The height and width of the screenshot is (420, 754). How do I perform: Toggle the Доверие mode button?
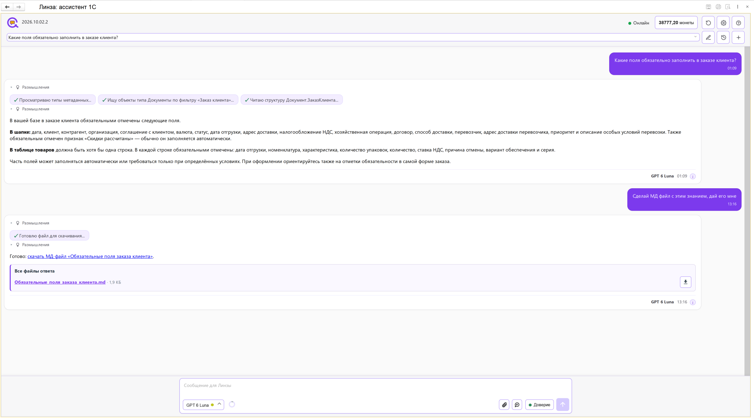click(x=539, y=404)
